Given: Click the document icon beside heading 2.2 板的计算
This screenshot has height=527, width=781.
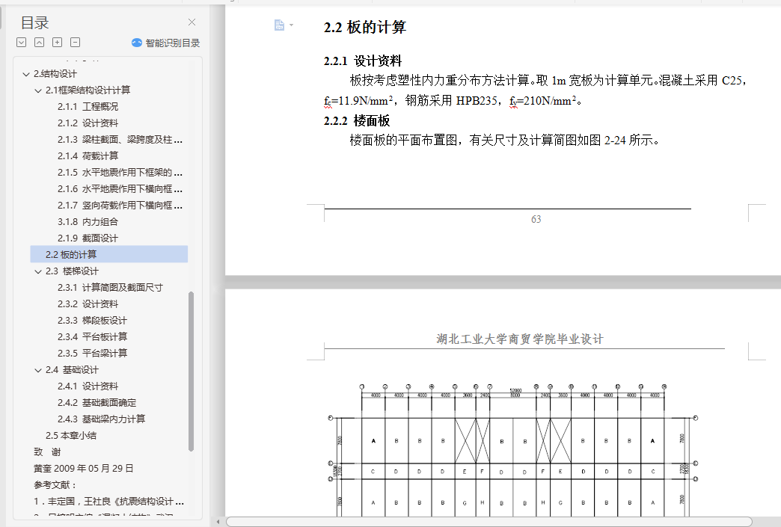Looking at the screenshot, I should 280,25.
